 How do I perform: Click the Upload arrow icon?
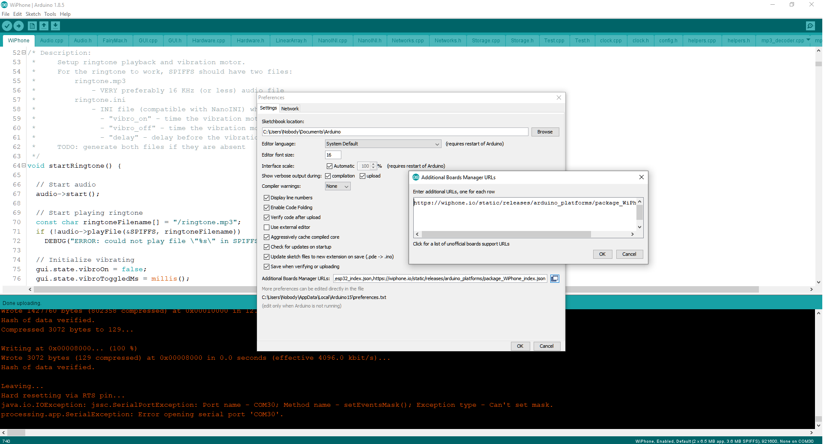pos(18,26)
